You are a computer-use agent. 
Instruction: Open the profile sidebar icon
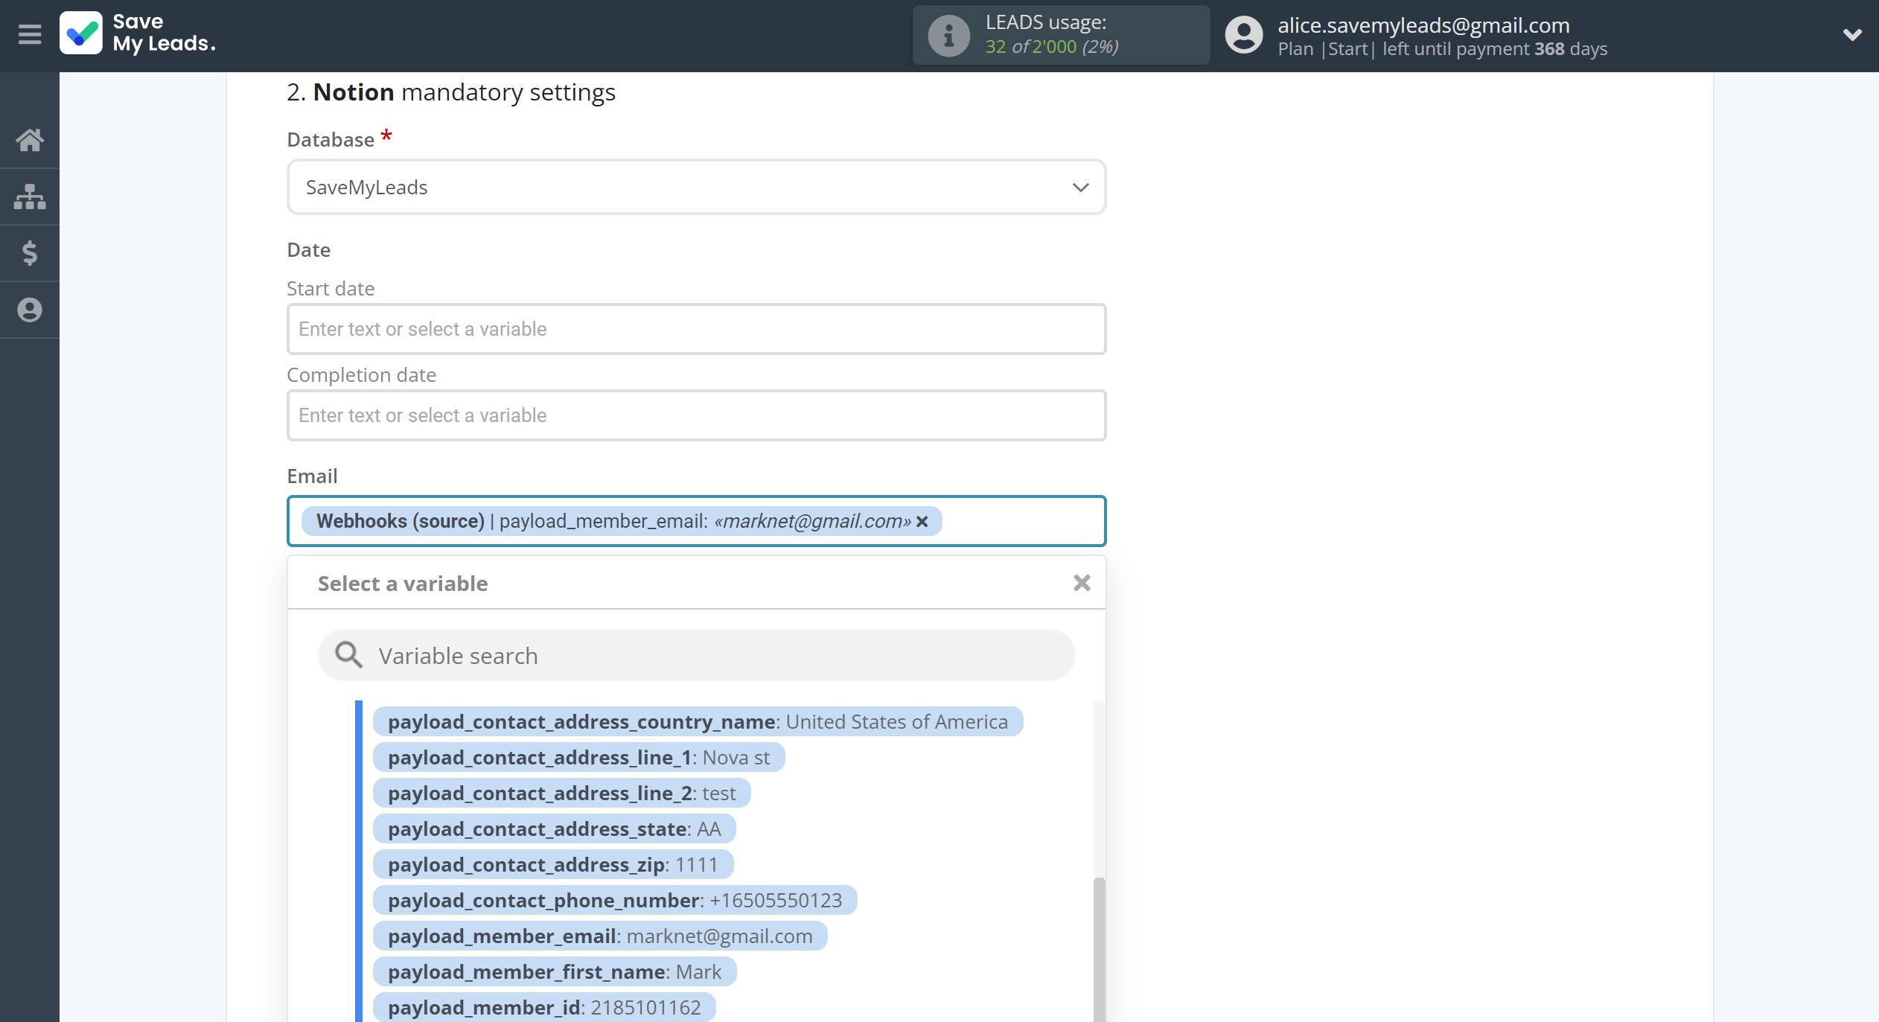pos(30,310)
